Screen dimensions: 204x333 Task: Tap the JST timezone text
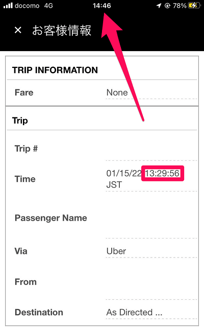pyautogui.click(x=114, y=185)
